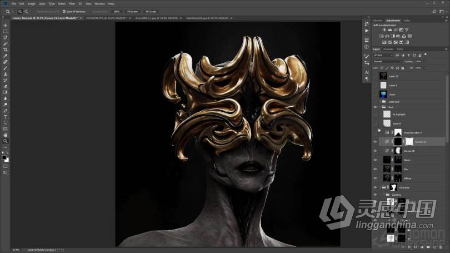
Task: Delete the layer with the trash icon
Action: (441, 247)
